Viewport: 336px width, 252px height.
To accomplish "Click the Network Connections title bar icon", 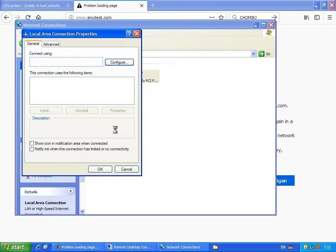I will pyautogui.click(x=19, y=25).
